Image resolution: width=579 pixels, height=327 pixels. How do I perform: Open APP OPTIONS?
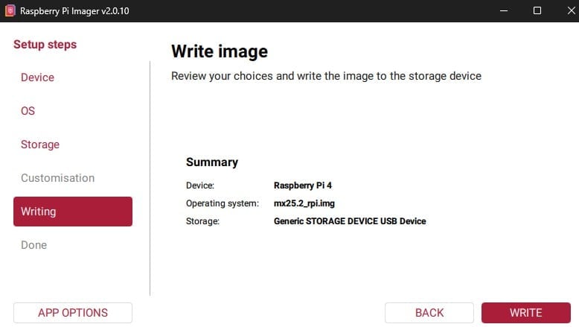tap(73, 313)
